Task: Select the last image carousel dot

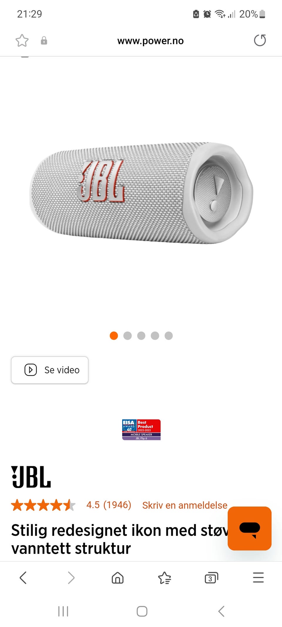Action: click(x=169, y=336)
